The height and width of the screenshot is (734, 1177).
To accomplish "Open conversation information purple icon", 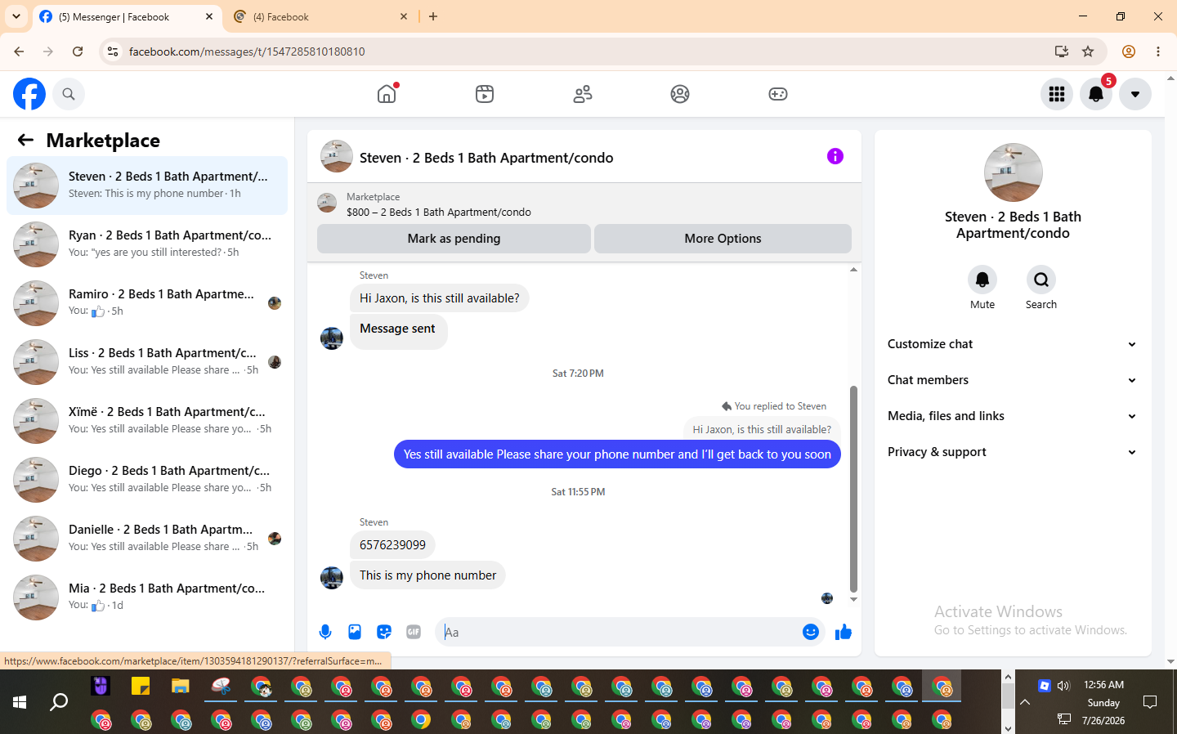I will (x=835, y=156).
